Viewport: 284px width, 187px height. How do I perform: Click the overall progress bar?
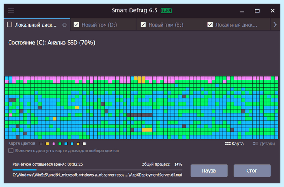click(97, 170)
